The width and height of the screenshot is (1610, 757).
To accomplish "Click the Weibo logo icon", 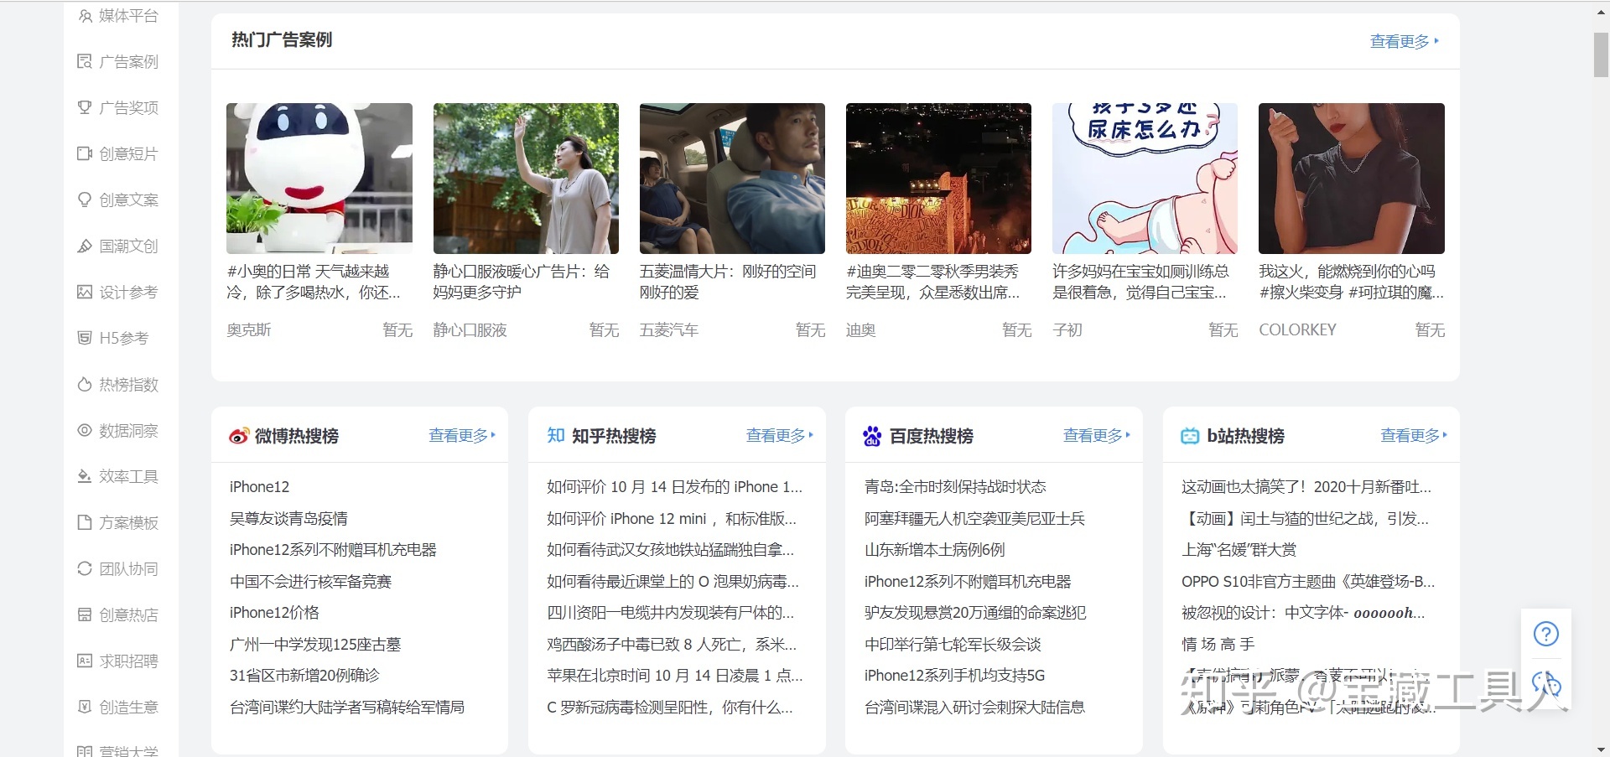I will [238, 436].
